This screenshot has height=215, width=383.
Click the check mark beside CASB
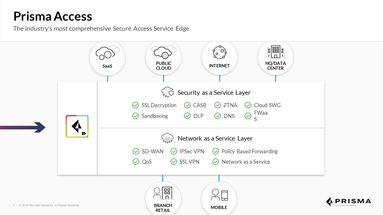point(187,105)
